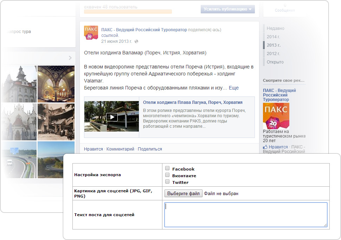Viewport: 341px width, 240px height.
Task: Jump to 2014 г. in timeline
Action: tap(274, 37)
